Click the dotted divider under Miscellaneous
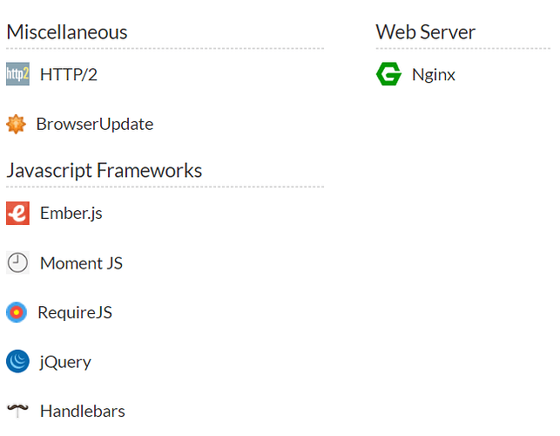This screenshot has height=436, width=560. pyautogui.click(x=165, y=48)
